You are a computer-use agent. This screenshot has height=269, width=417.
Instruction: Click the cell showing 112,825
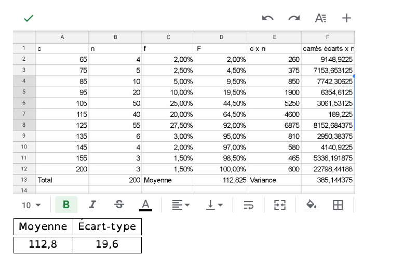[x=221, y=180]
